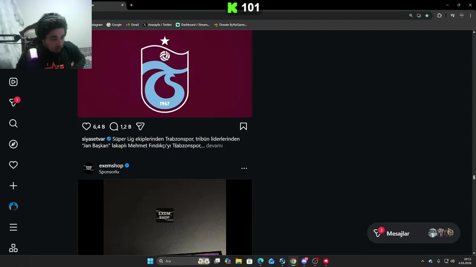Image resolution: width=476 pixels, height=267 pixels.
Task: Like the Trabzonspor post
Action: pyautogui.click(x=86, y=126)
